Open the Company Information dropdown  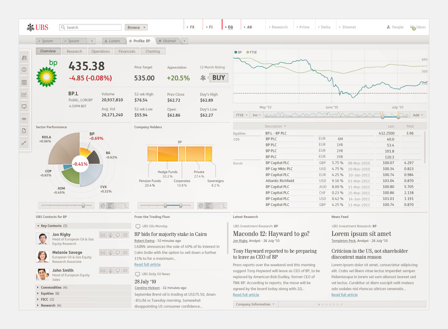(255, 304)
